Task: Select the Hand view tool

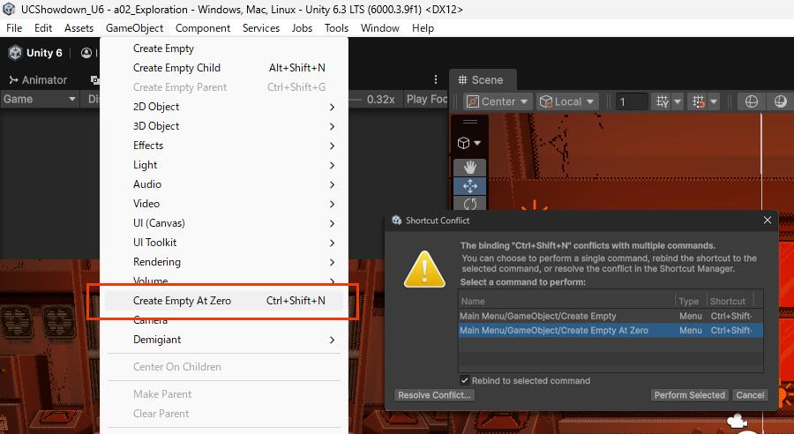Action: pos(469,167)
